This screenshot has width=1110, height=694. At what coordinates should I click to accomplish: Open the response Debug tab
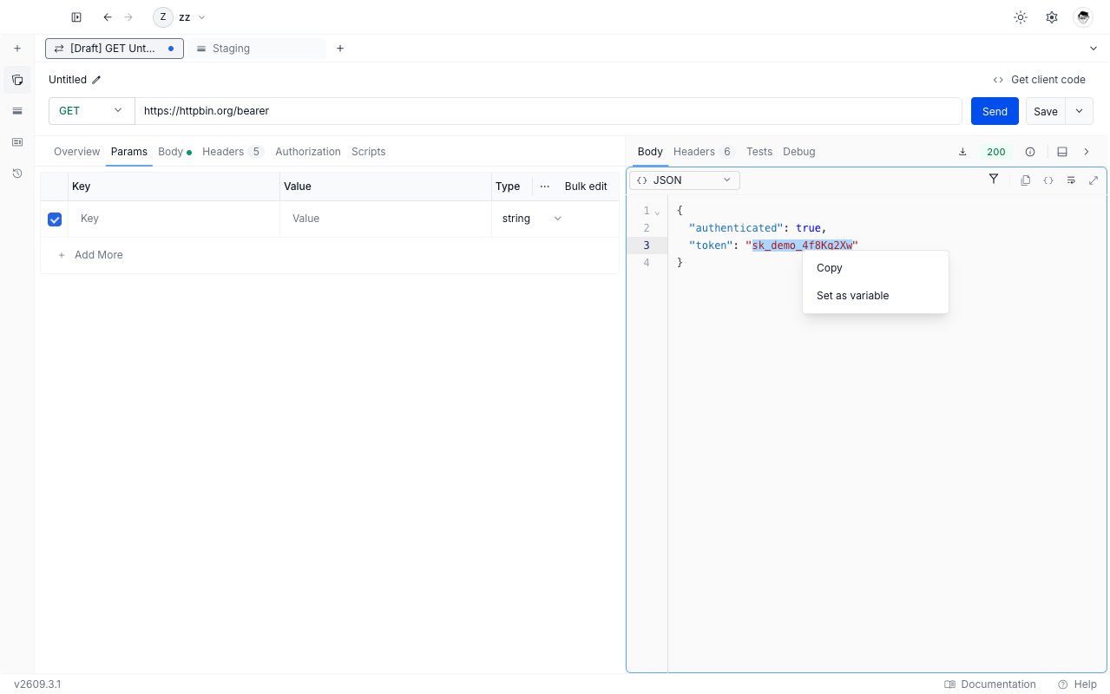click(x=798, y=152)
